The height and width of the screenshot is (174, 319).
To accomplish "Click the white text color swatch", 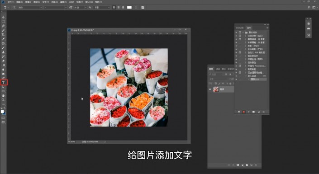I will pyautogui.click(x=129, y=7).
